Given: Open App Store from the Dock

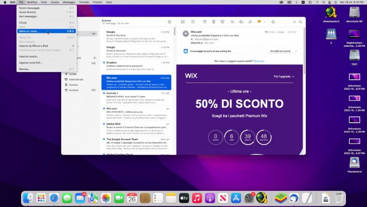Looking at the screenshot, I should (236, 198).
